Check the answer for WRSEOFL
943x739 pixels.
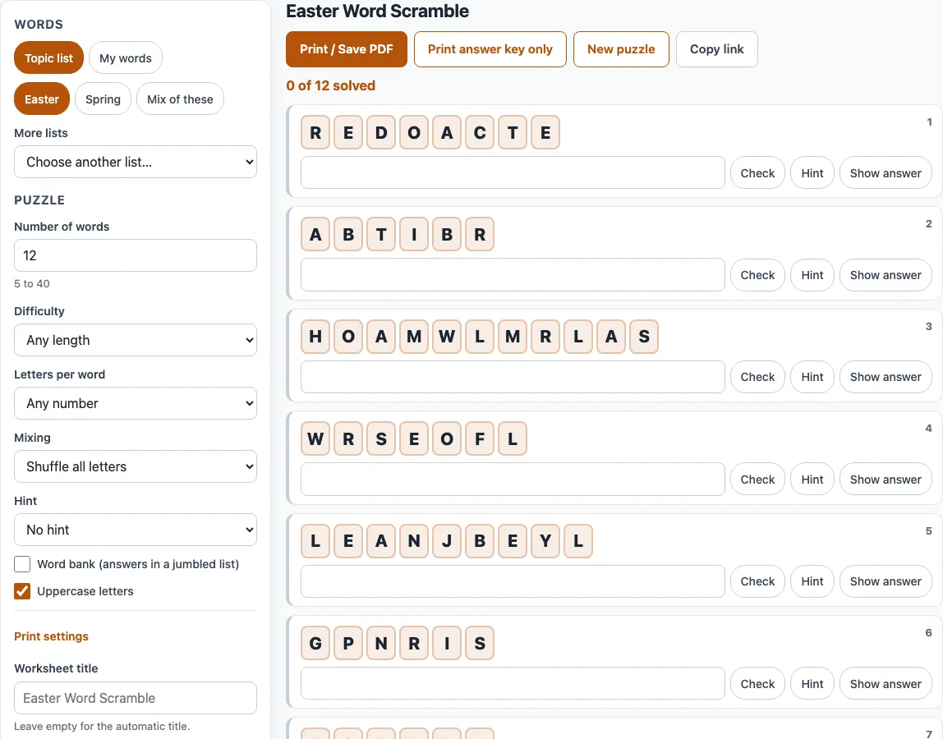pos(757,480)
